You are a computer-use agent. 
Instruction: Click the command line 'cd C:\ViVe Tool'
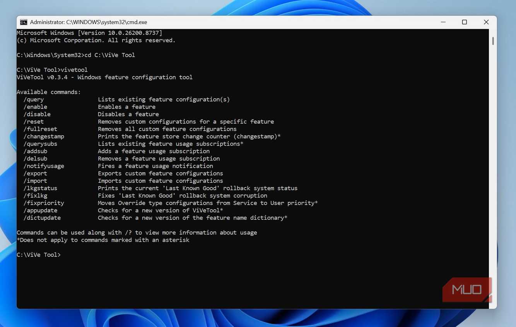[x=109, y=55]
